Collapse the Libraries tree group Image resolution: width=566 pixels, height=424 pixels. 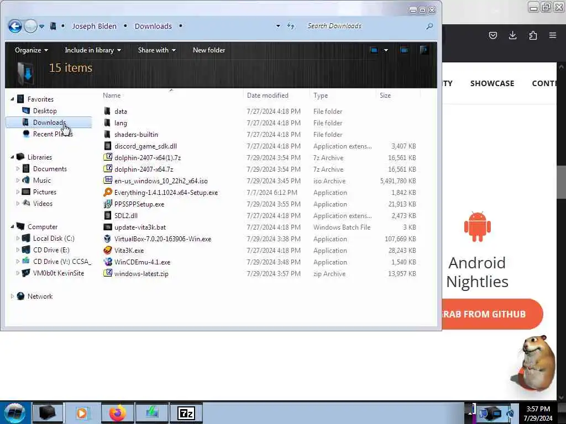(x=12, y=157)
